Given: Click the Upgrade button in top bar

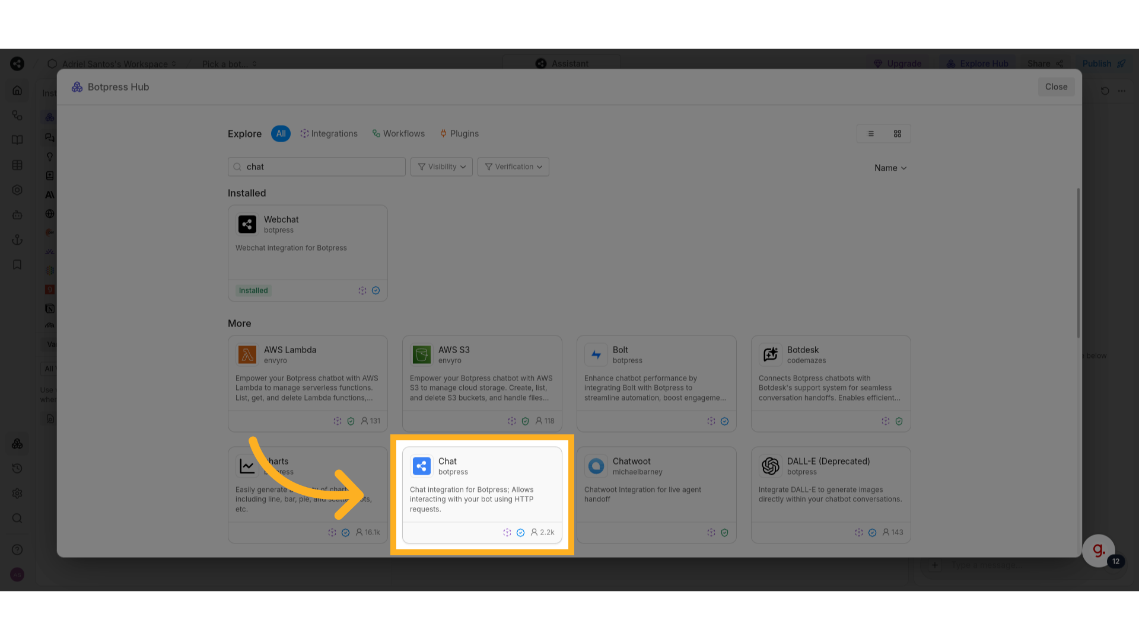Looking at the screenshot, I should point(898,63).
